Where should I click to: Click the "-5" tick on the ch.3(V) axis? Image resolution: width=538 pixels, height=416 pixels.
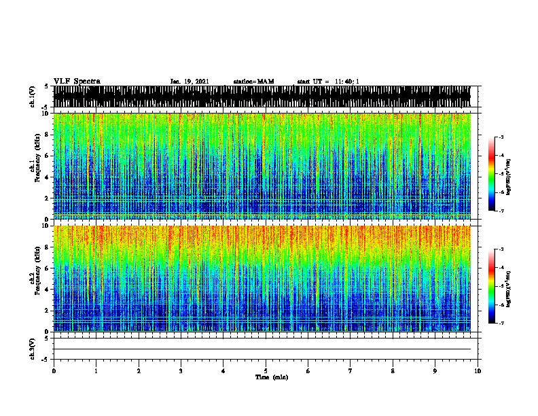[x=46, y=360]
